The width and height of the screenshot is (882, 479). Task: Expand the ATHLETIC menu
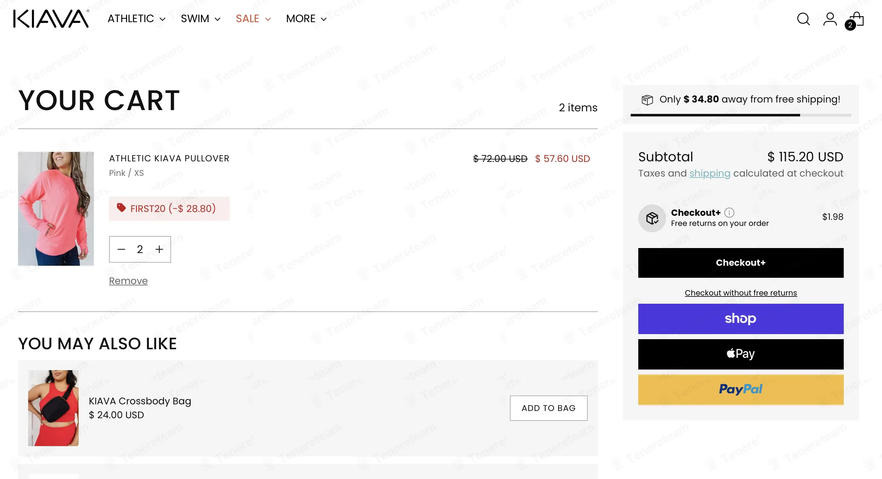pos(136,18)
